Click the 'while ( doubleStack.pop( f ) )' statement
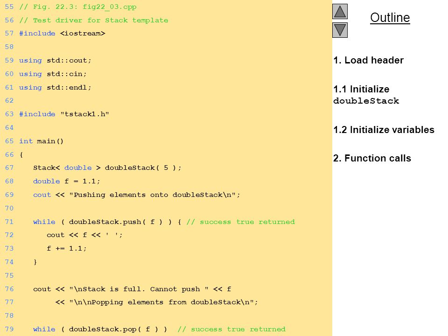This screenshot has width=448, height=336. click(100, 329)
